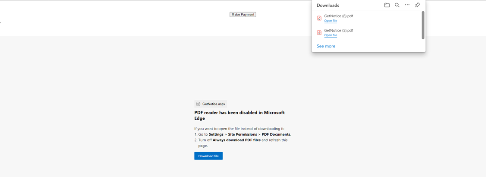Click the file icon in GetNotice.aspx chip

point(198,104)
